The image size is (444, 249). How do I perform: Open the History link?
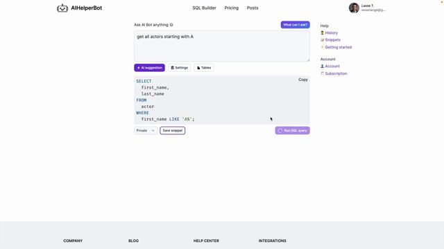pyautogui.click(x=332, y=33)
